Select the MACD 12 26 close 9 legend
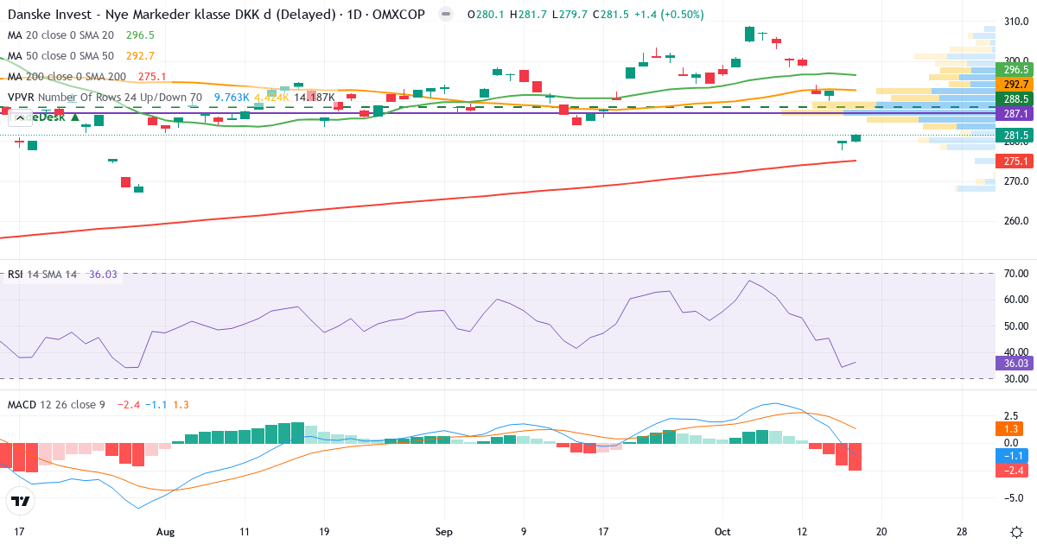Screen dimensions: 1037x544 pyautogui.click(x=56, y=404)
